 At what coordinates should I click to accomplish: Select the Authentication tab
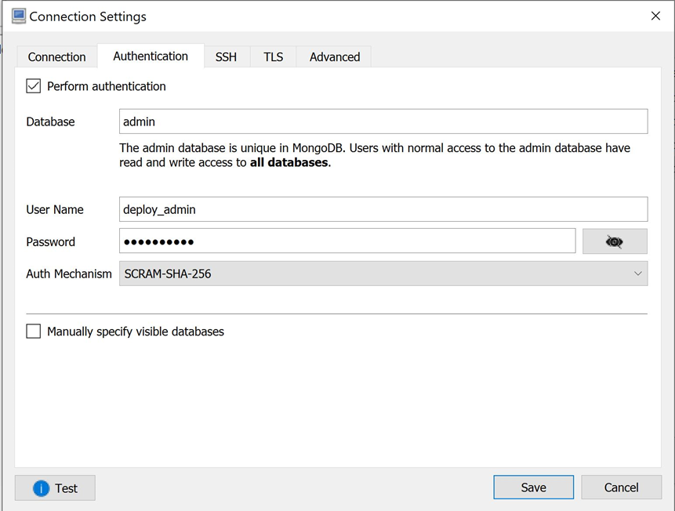[x=151, y=56]
